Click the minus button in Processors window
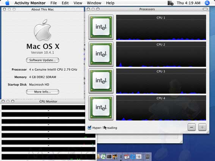 point(191,127)
